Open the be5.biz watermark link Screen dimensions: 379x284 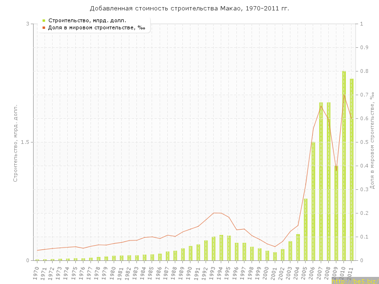[x=354, y=281]
